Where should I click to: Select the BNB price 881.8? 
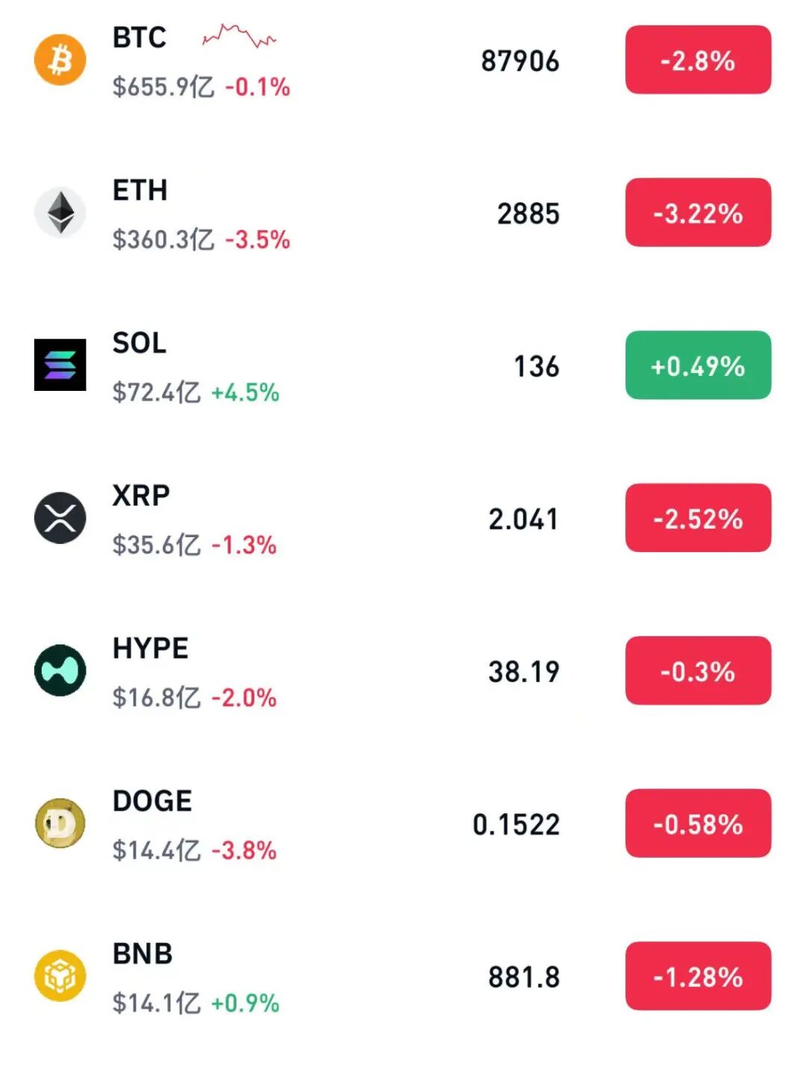pyautogui.click(x=524, y=977)
